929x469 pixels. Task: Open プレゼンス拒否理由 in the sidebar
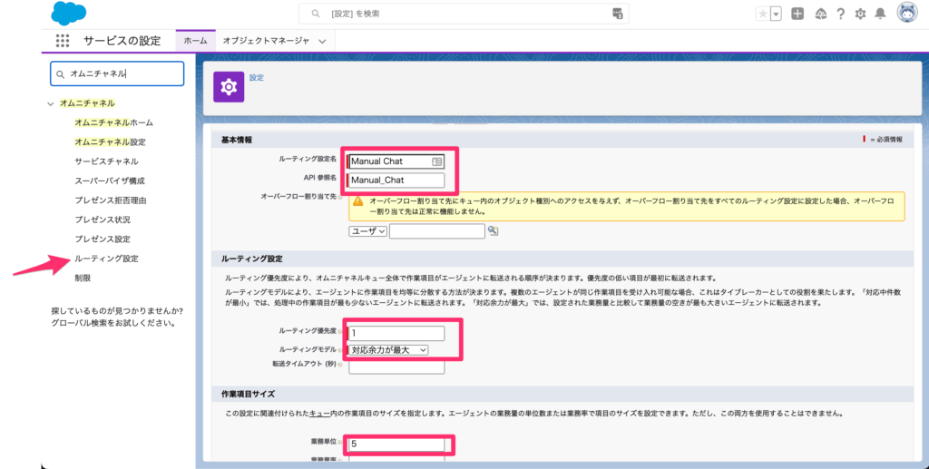pos(110,200)
